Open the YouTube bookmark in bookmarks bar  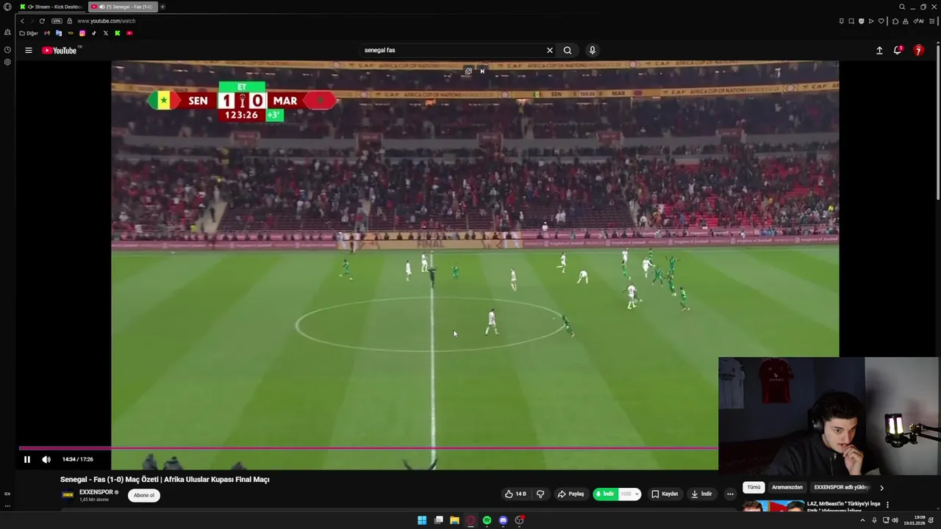(x=129, y=33)
